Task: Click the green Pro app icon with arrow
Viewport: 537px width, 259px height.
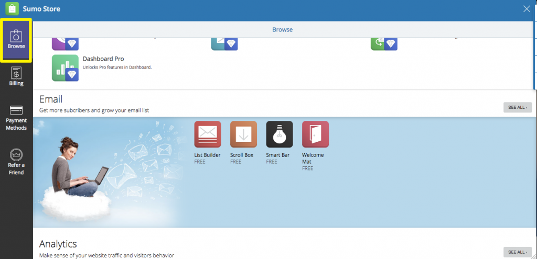Action: 384,44
